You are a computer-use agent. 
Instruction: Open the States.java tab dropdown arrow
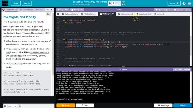113,14
